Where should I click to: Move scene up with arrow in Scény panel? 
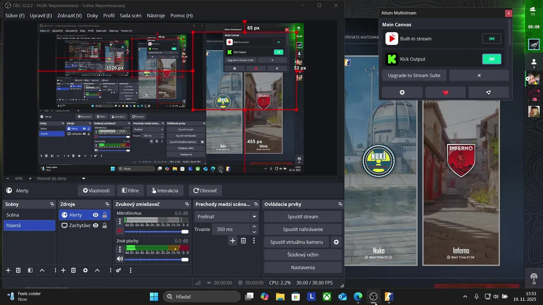pos(42,270)
